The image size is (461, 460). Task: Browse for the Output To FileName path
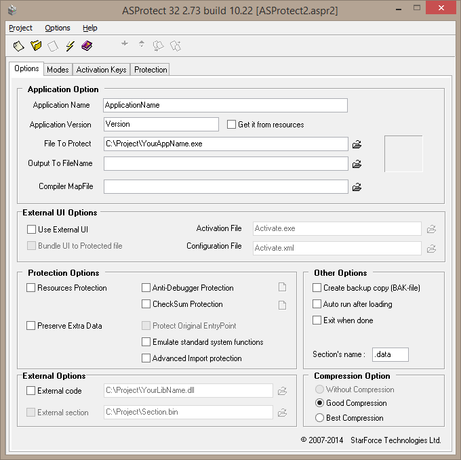(x=357, y=164)
